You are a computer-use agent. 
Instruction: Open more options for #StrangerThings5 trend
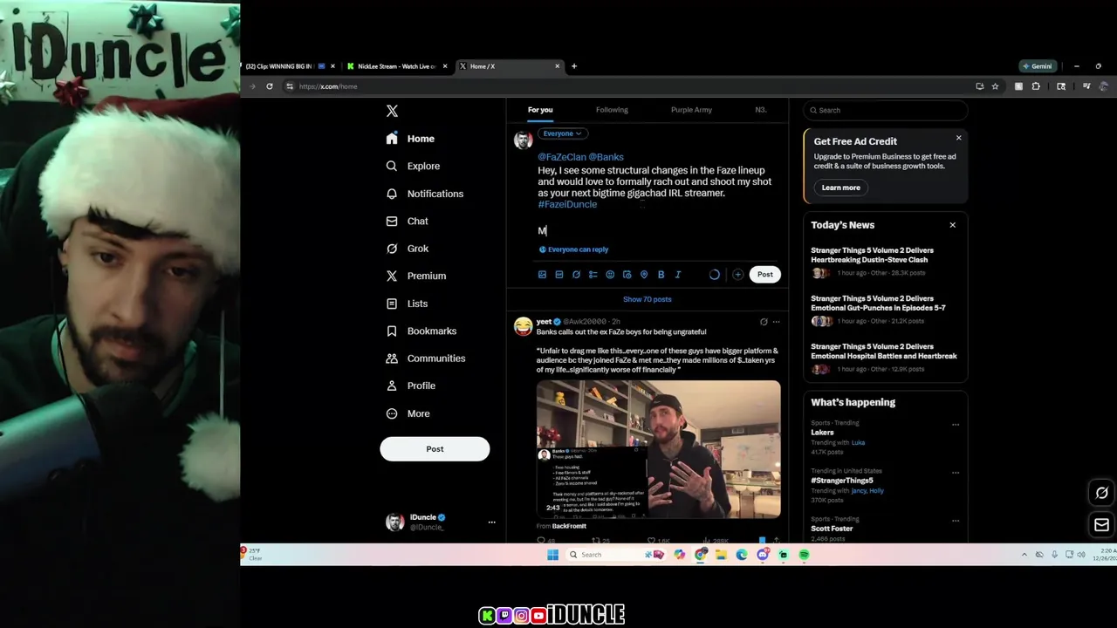(956, 473)
